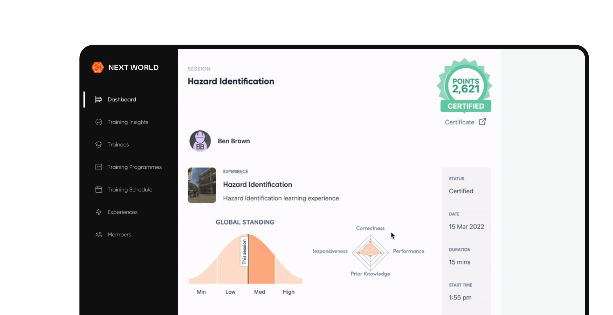The height and width of the screenshot is (315, 613).
Task: Click the 15 Mar 2022 date value
Action: (x=466, y=226)
